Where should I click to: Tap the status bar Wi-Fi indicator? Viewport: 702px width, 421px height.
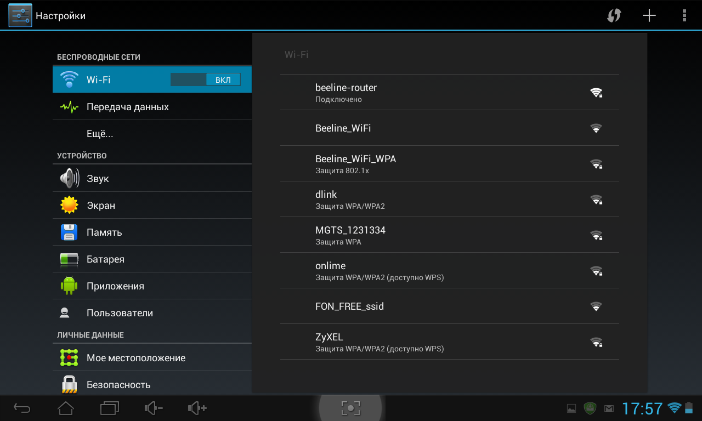click(675, 408)
